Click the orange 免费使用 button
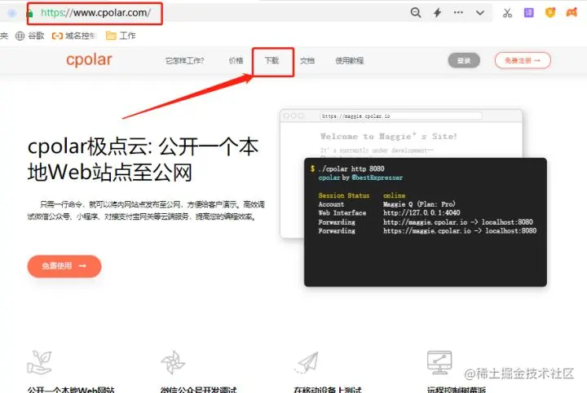 point(64,266)
